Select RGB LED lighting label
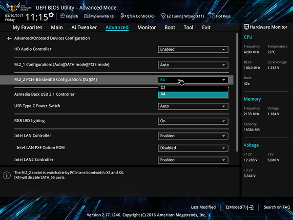This screenshot has height=220, width=293. pos(29,121)
